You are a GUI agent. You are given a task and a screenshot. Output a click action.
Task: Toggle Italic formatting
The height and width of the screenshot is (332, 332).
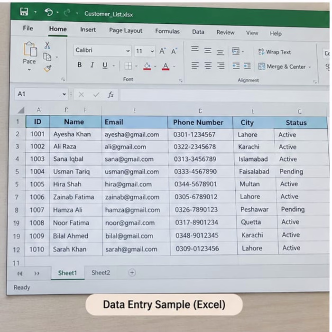click(x=92, y=65)
